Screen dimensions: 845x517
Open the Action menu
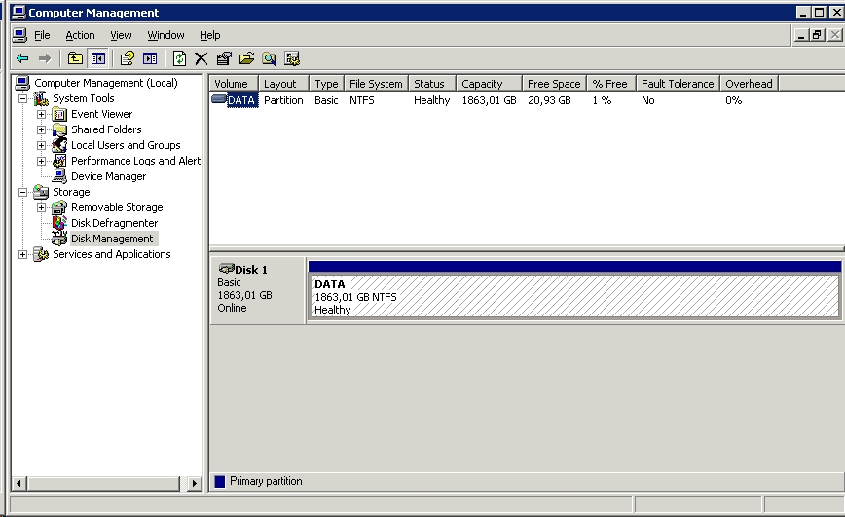click(80, 35)
